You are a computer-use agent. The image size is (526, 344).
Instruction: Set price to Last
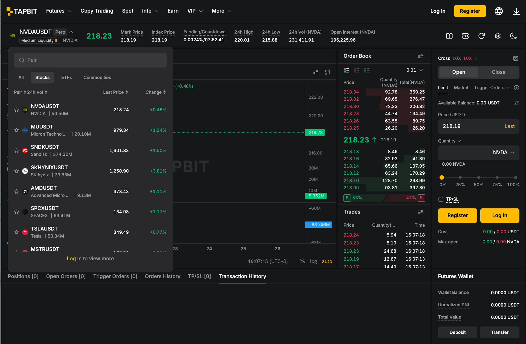pyautogui.click(x=510, y=126)
